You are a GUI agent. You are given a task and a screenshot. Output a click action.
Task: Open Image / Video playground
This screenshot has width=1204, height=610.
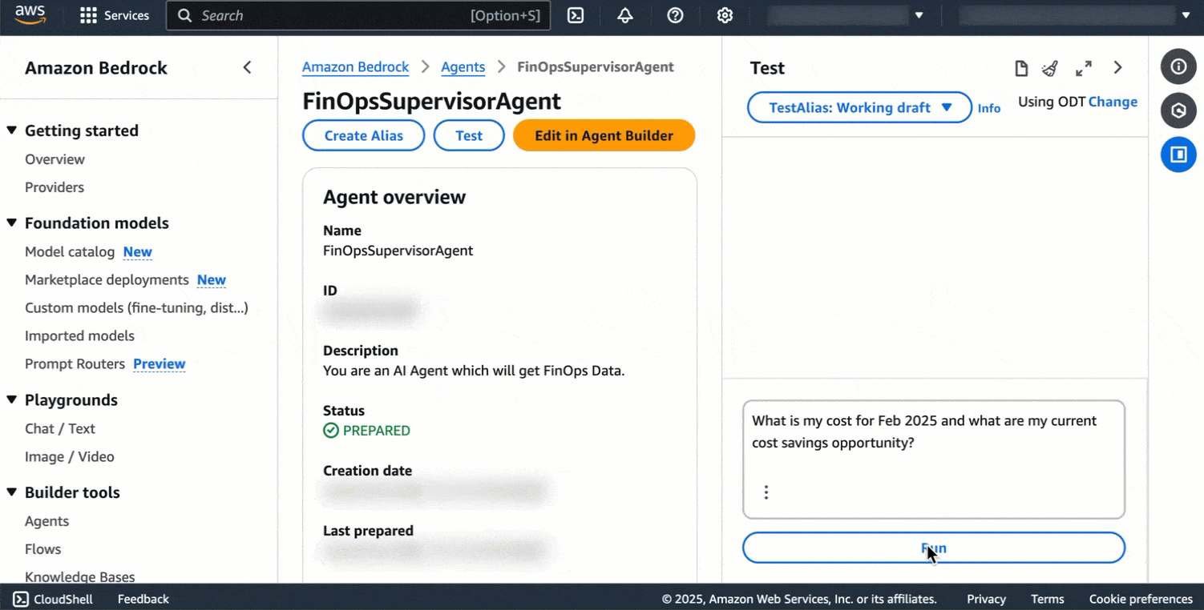70,457
